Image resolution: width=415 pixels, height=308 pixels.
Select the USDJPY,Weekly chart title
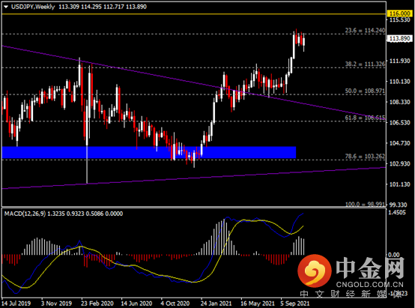33,7
